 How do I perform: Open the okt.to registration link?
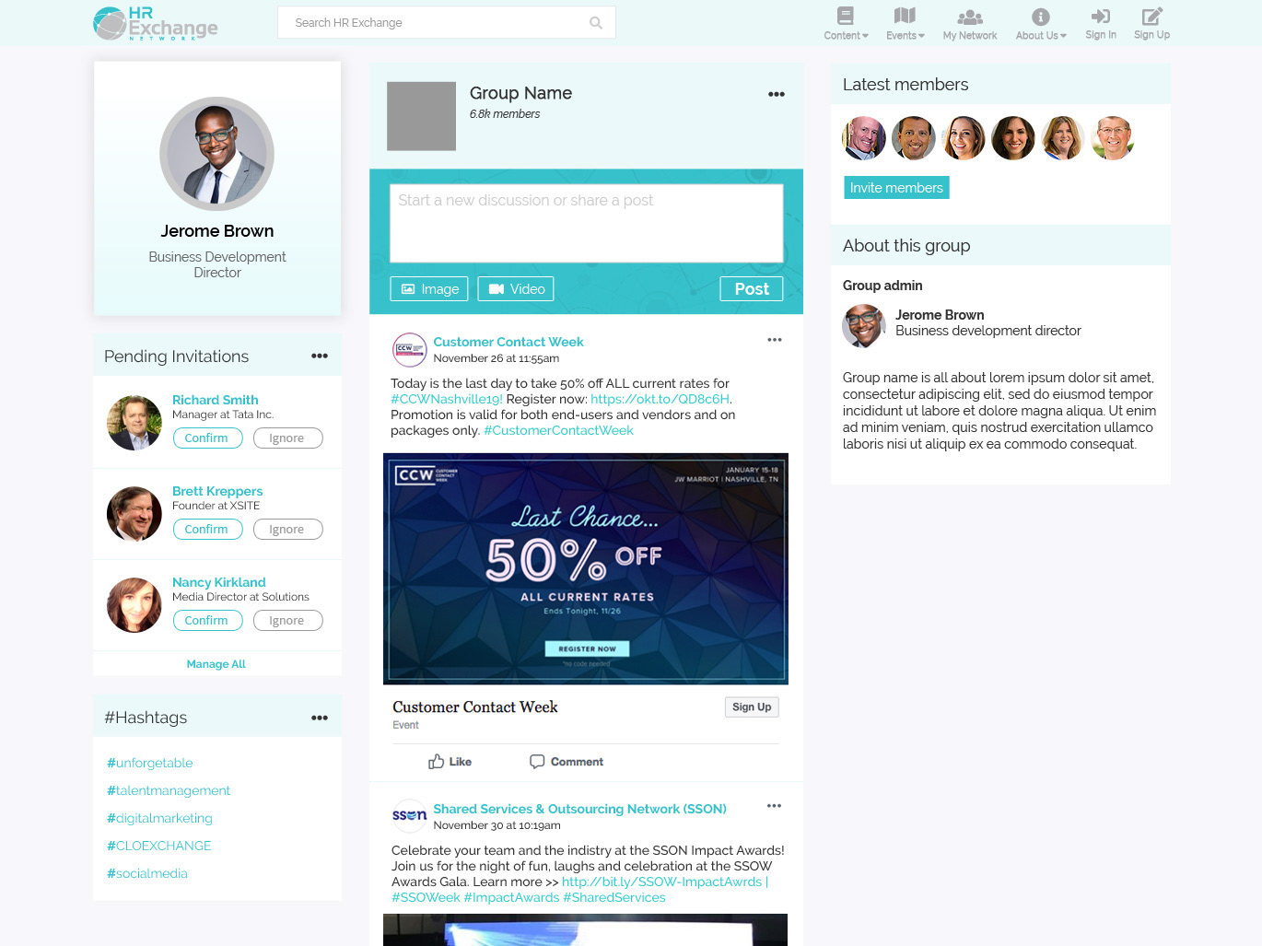660,399
